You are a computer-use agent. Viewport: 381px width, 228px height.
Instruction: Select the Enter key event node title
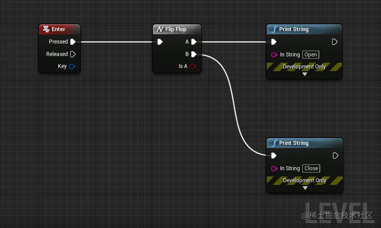tap(58, 29)
